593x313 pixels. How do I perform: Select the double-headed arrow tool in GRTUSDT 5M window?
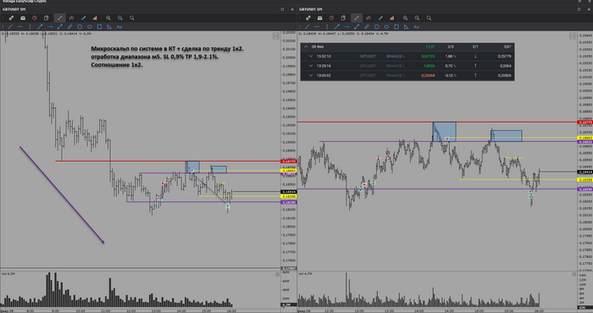tap(60, 27)
